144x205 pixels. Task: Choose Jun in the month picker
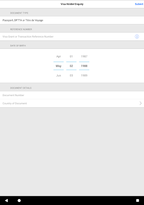click(x=58, y=76)
